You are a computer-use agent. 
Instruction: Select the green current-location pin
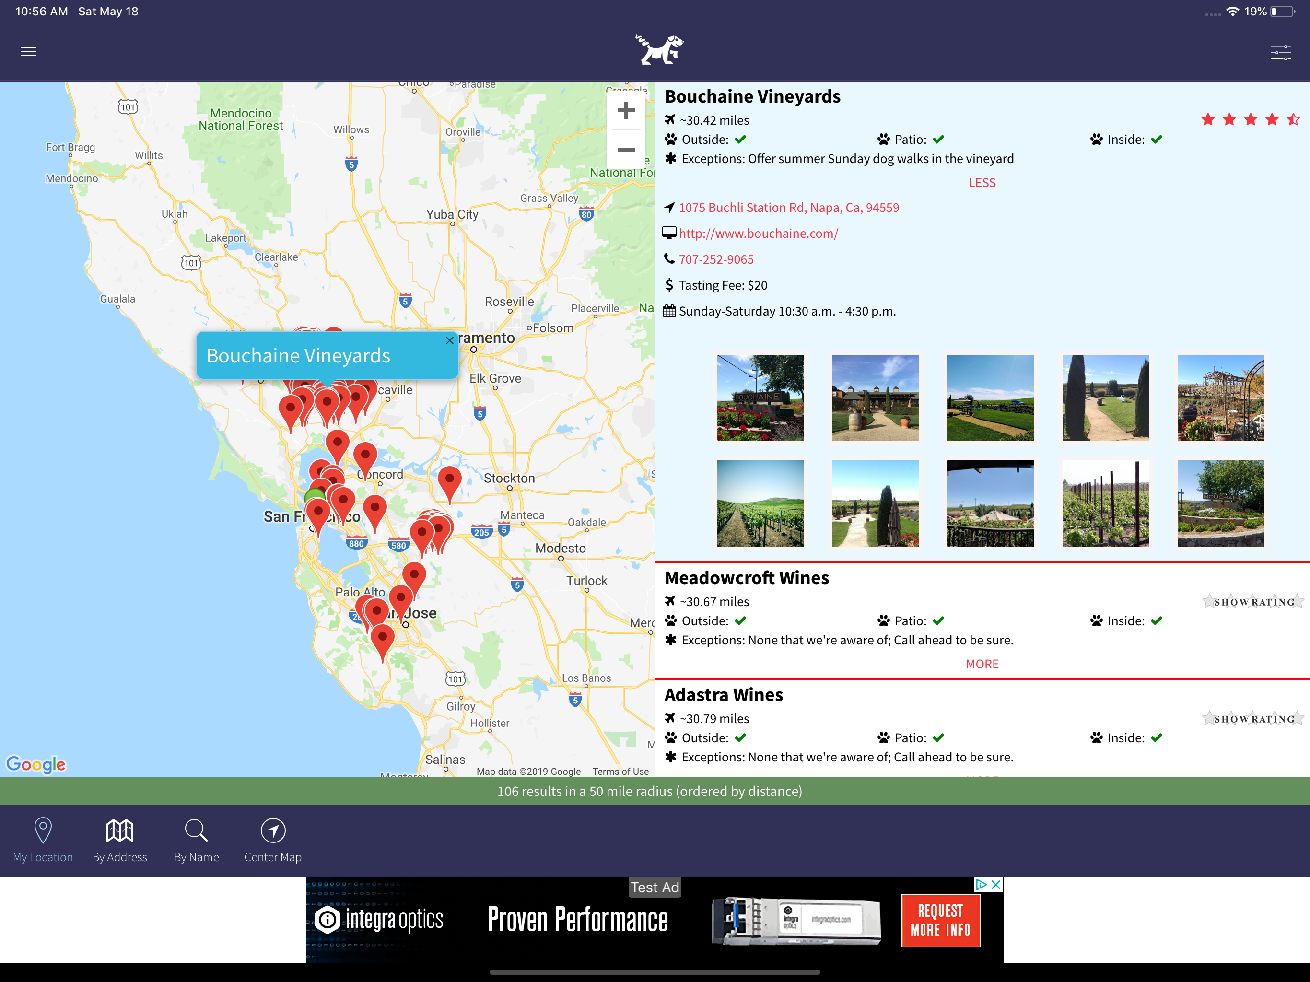coord(315,496)
